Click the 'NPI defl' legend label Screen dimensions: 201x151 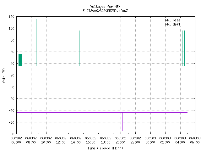click(x=173, y=24)
